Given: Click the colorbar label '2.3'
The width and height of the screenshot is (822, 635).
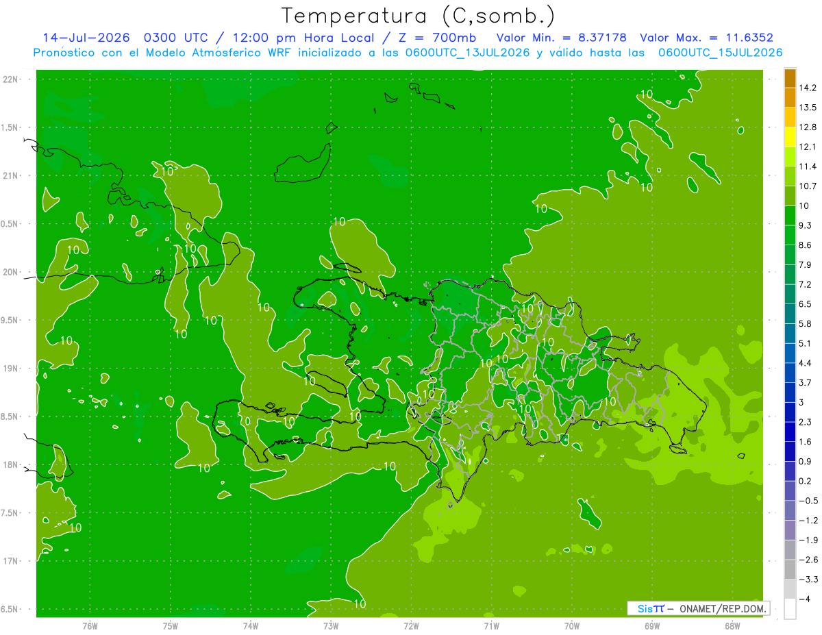Looking at the screenshot, I should coord(805,421).
